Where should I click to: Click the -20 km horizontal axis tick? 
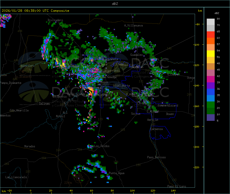(x=10, y=191)
